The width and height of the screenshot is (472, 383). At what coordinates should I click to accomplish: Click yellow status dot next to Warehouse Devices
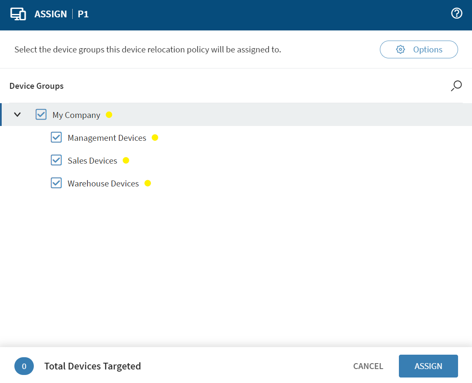147,183
